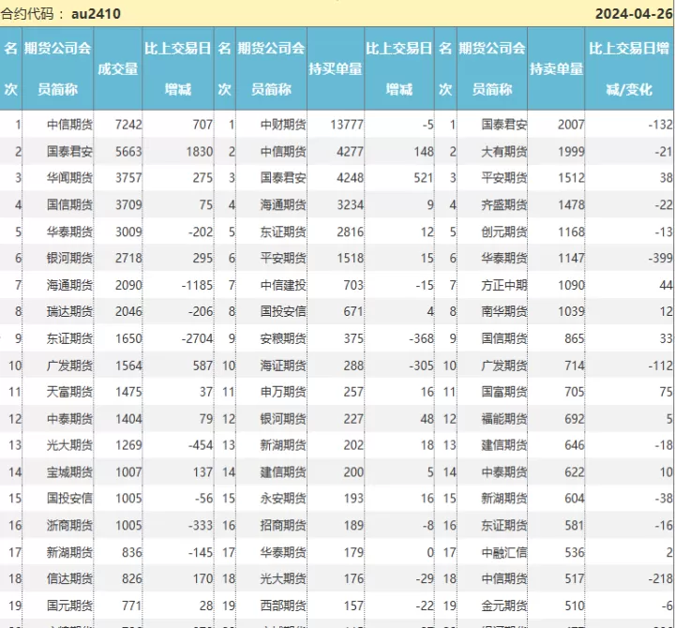Select short position value 865

[575, 338]
